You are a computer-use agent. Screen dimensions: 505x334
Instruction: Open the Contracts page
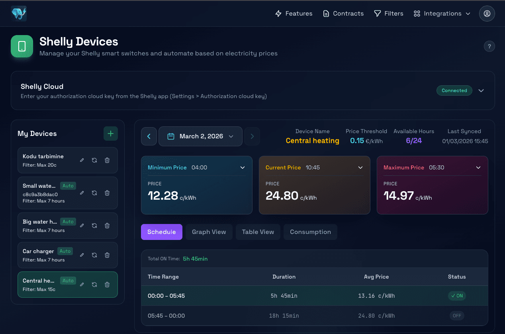click(343, 14)
